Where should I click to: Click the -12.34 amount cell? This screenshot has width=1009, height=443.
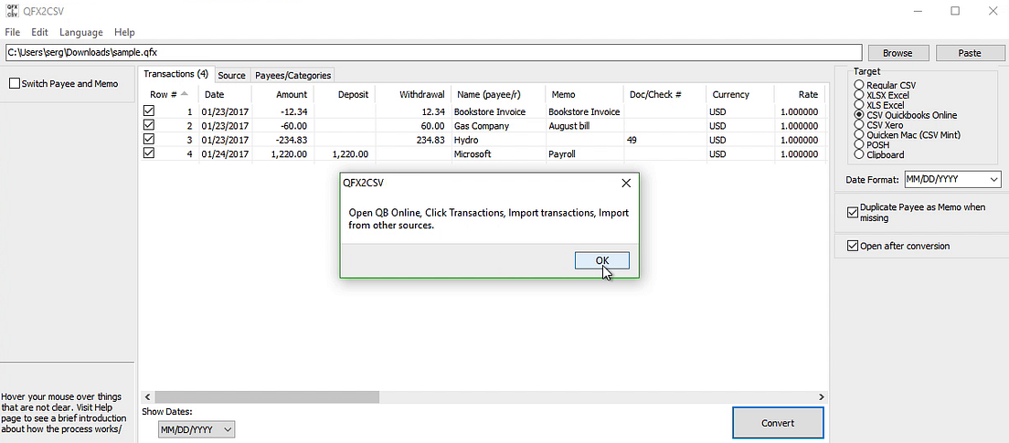click(283, 111)
